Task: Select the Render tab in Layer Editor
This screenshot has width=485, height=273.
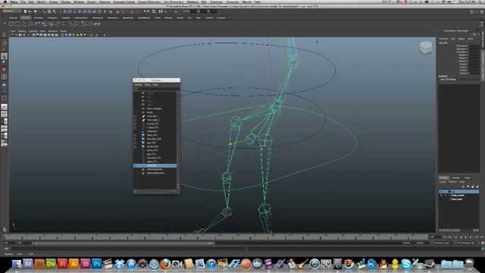Action: [x=456, y=177]
